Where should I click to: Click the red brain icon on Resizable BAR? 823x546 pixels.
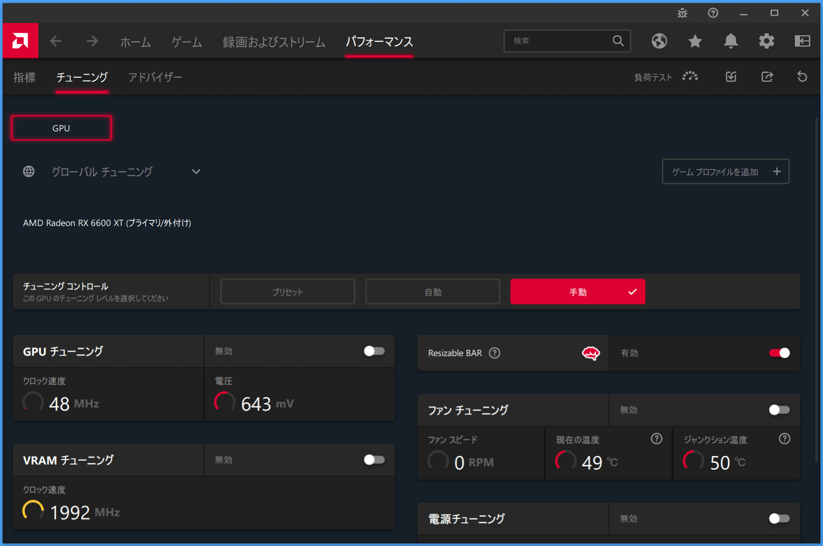pos(591,353)
